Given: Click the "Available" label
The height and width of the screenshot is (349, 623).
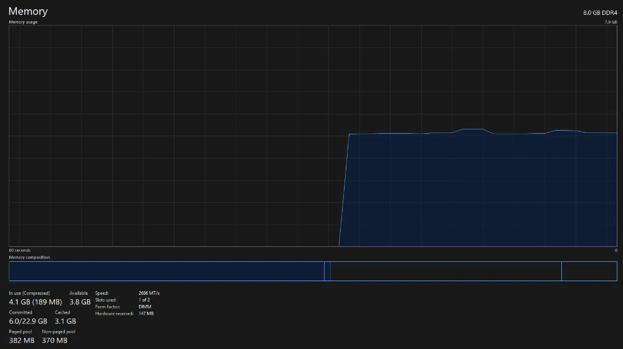Looking at the screenshot, I should tap(78, 293).
